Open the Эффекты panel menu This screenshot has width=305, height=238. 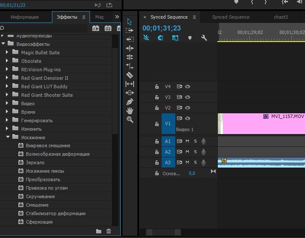84,17
